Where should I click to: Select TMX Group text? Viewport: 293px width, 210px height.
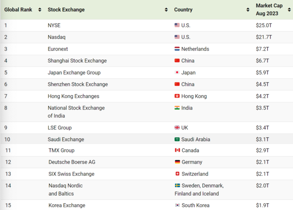click(61, 150)
